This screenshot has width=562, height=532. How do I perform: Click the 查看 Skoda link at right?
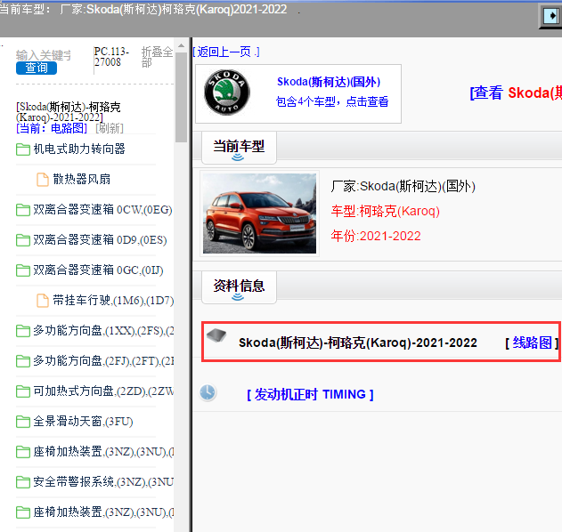[516, 93]
